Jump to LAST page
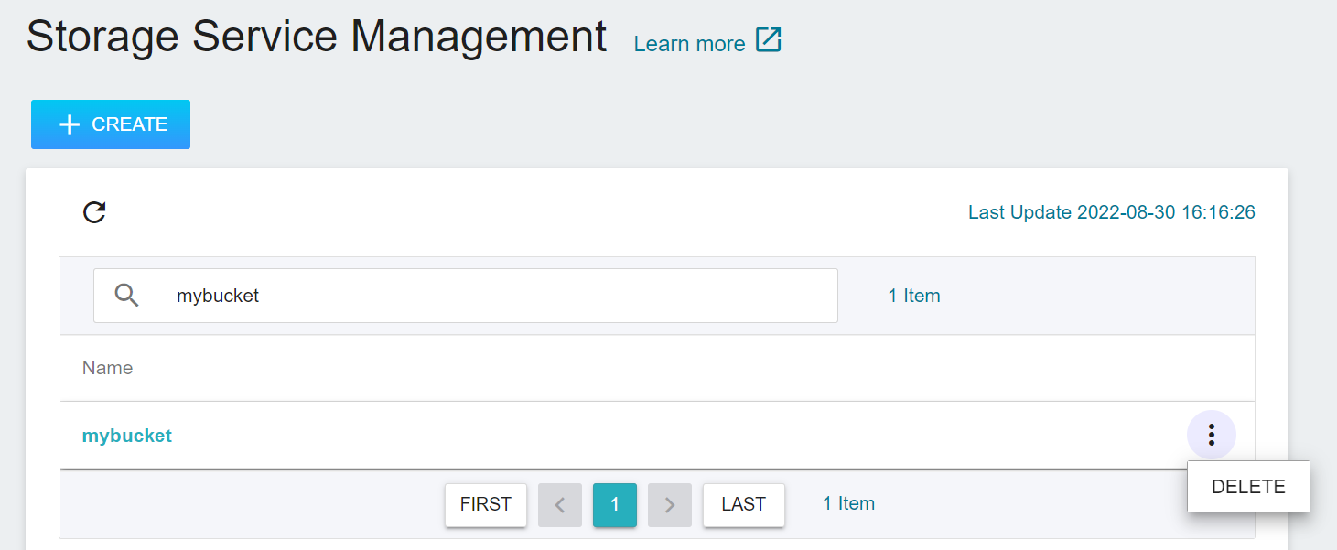The image size is (1337, 550). 743,505
